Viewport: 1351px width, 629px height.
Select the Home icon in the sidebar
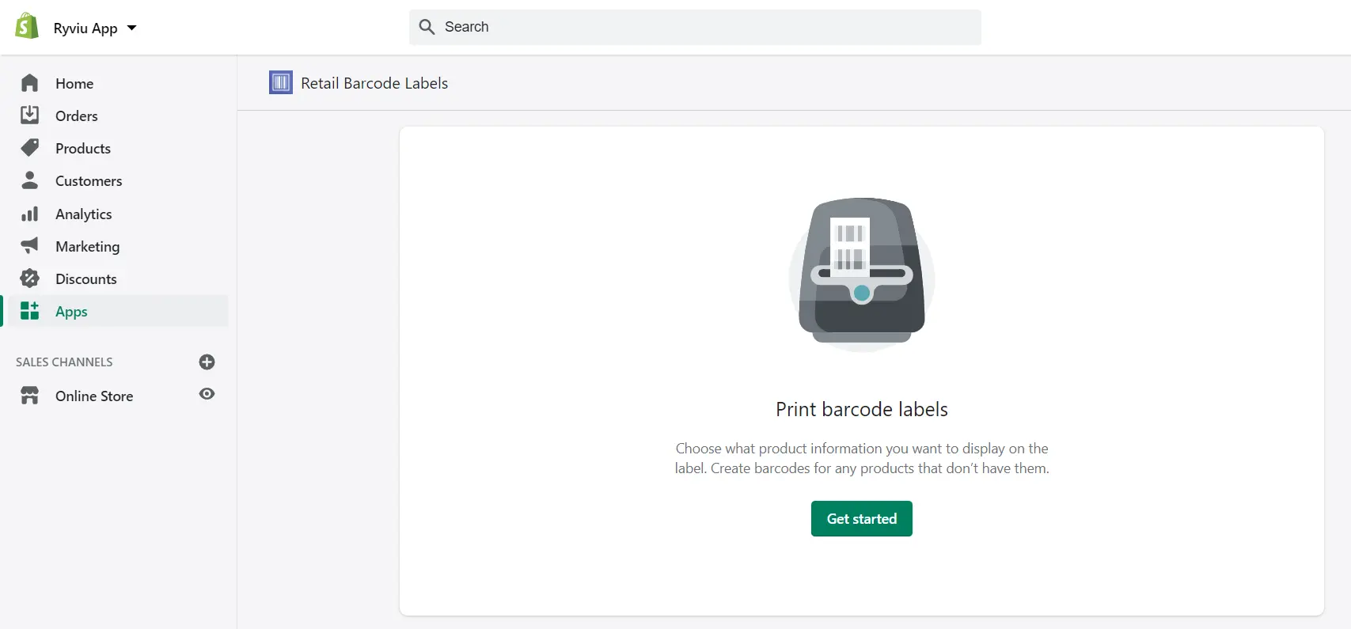pos(29,82)
